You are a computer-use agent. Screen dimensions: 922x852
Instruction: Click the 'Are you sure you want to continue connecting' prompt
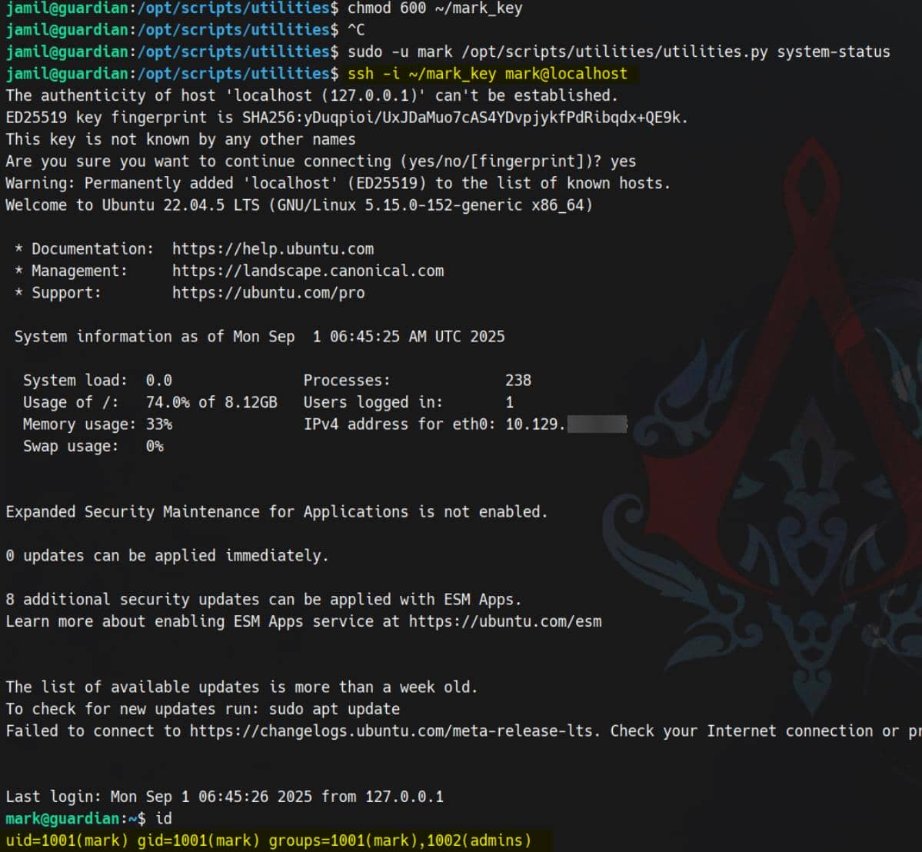[x=321, y=161]
